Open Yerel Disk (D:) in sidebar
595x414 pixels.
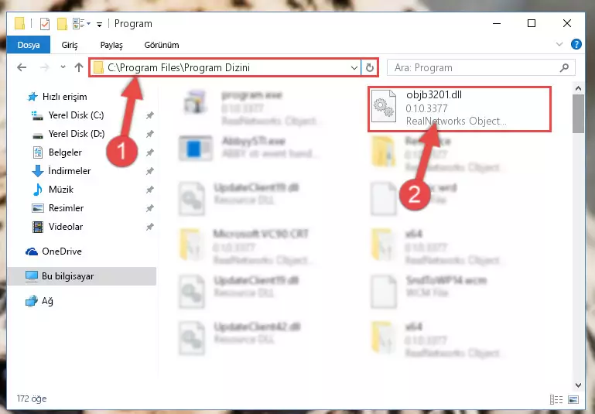click(x=77, y=134)
